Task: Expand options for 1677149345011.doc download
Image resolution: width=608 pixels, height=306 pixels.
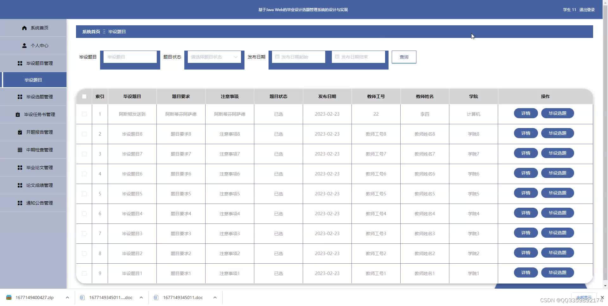Action: click(x=215, y=297)
